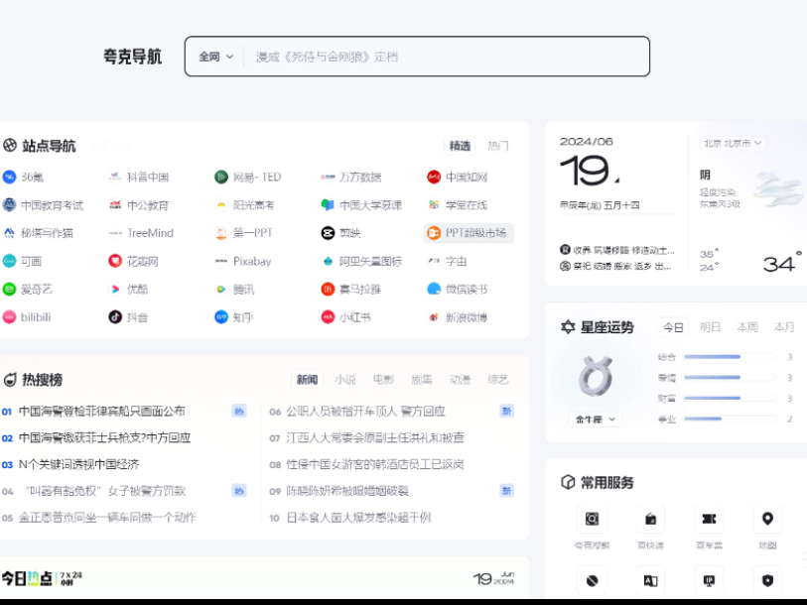Open the 今日热点 7x24 banner
The height and width of the screenshot is (605, 807).
tap(42, 578)
